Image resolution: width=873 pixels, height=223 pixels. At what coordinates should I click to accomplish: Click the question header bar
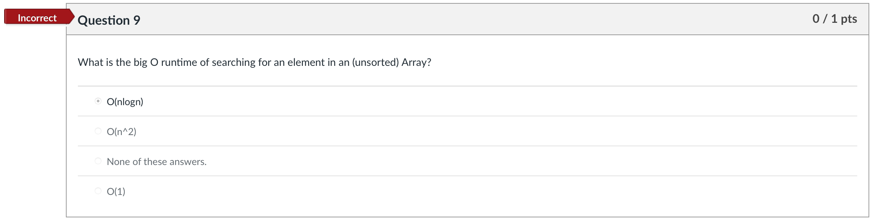click(x=449, y=20)
